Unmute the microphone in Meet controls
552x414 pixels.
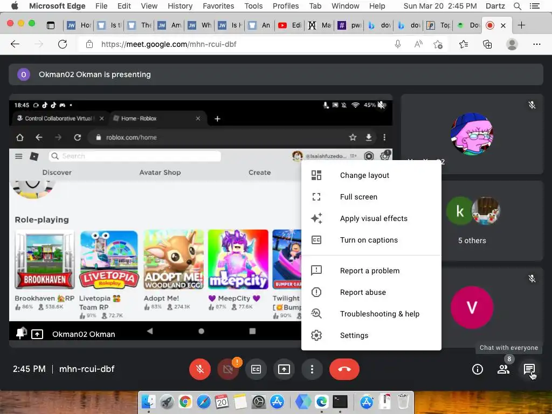pos(199,369)
